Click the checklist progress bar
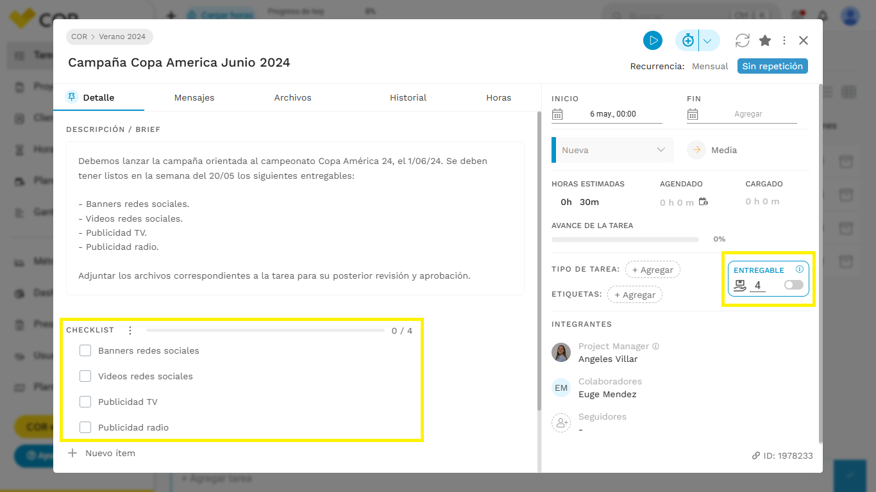876x492 pixels. [x=265, y=331]
